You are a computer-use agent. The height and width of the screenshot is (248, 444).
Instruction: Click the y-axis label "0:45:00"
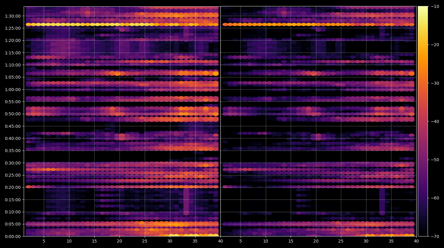(x=13, y=126)
